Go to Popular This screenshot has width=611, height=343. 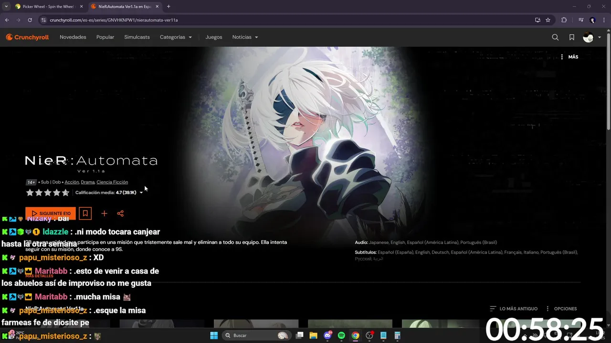[105, 37]
